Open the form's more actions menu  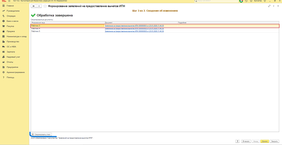pos(274,6)
